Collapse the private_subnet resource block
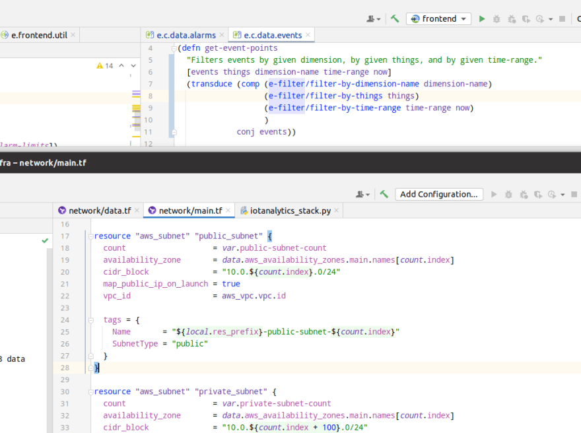Viewport: 581px width, 433px height. click(x=91, y=392)
